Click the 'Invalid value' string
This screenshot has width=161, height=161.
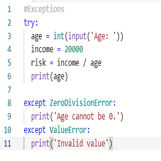pyautogui.click(x=81, y=143)
